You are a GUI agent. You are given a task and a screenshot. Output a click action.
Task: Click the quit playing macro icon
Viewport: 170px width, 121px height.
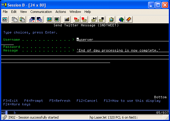tap(101, 19)
